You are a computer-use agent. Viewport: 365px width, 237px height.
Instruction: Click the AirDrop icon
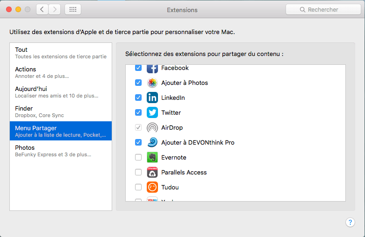(x=152, y=127)
